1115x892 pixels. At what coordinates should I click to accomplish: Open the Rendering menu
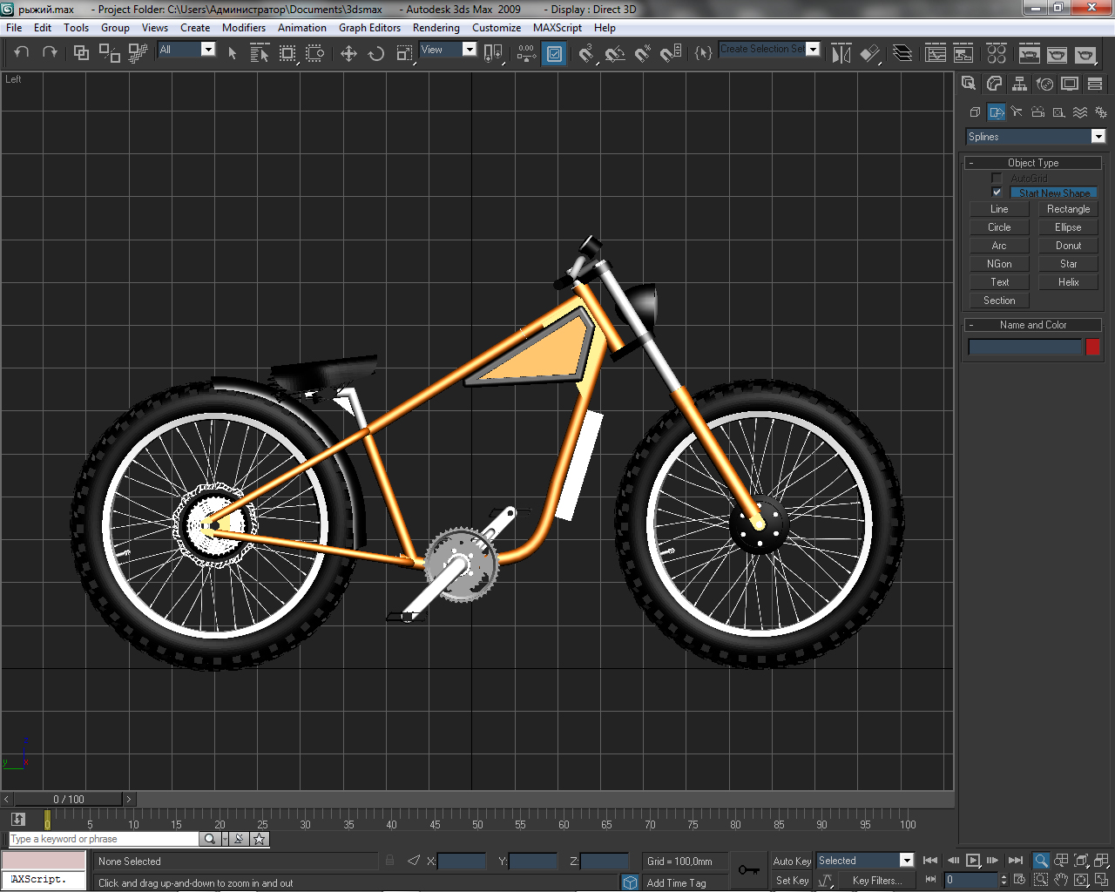click(x=436, y=28)
